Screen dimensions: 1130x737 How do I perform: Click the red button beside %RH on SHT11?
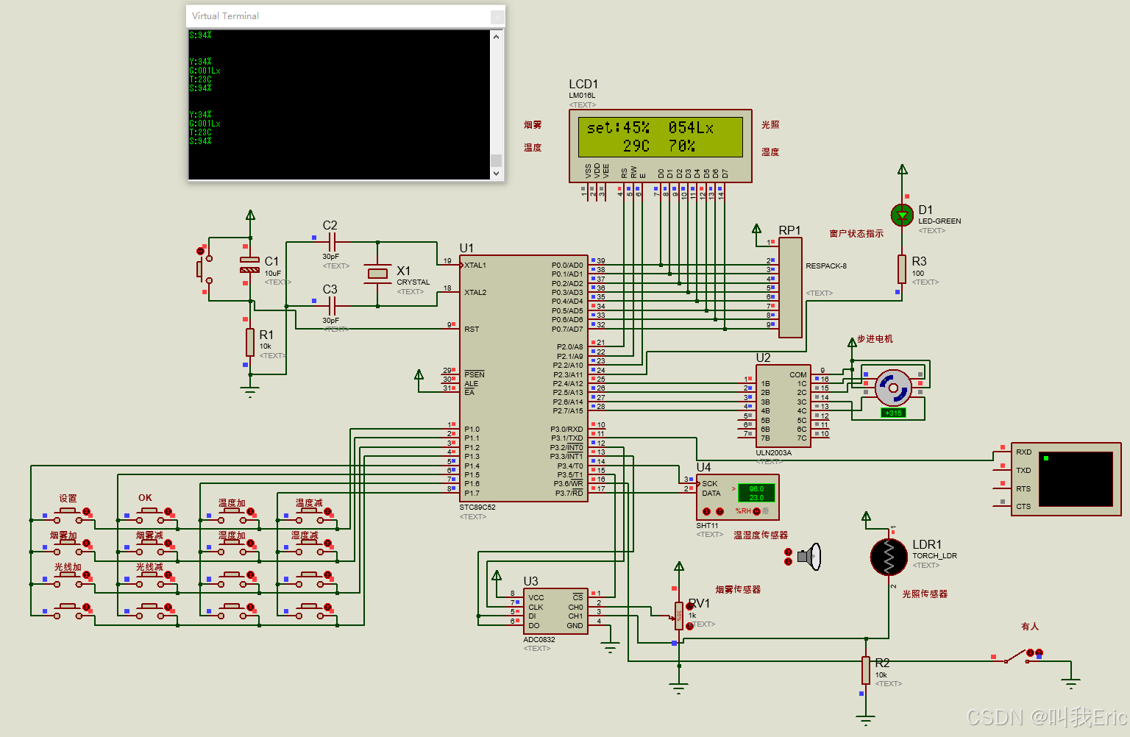tap(757, 511)
